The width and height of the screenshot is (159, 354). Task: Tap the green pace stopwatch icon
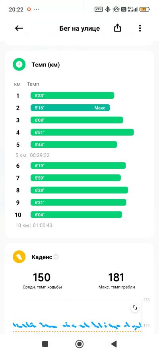pyautogui.click(x=19, y=65)
